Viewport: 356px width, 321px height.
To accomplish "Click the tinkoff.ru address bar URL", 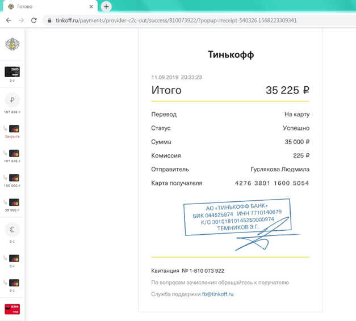I will [x=176, y=20].
